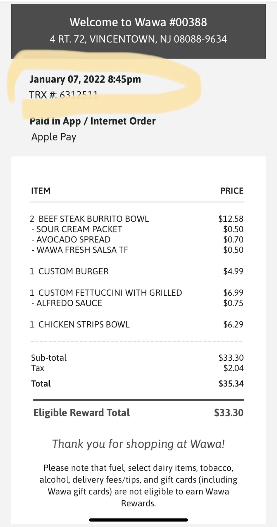Image resolution: width=277 pixels, height=527 pixels.
Task: Tap the TRX # transaction number
Action: (63, 95)
